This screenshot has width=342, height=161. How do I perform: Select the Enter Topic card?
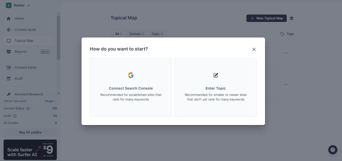click(x=216, y=87)
